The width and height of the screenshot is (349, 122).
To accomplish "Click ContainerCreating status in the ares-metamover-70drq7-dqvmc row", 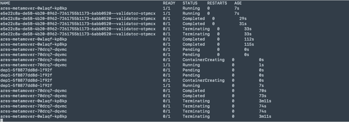I will pos(203,60).
